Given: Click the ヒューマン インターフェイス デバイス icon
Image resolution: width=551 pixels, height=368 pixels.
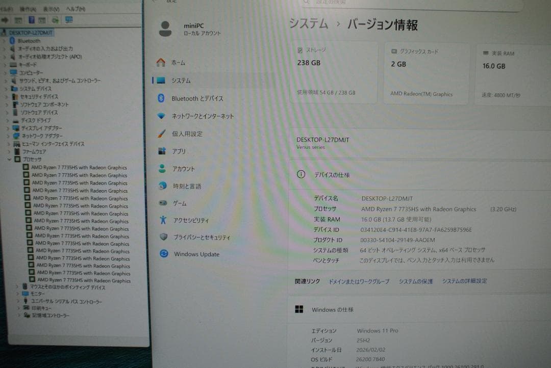Looking at the screenshot, I should (16, 144).
